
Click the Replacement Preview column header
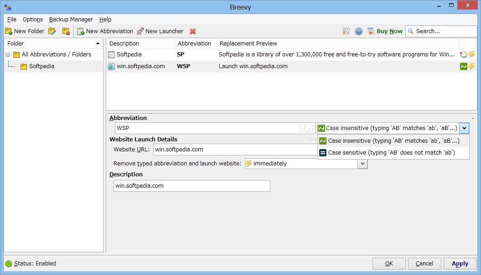(x=337, y=44)
